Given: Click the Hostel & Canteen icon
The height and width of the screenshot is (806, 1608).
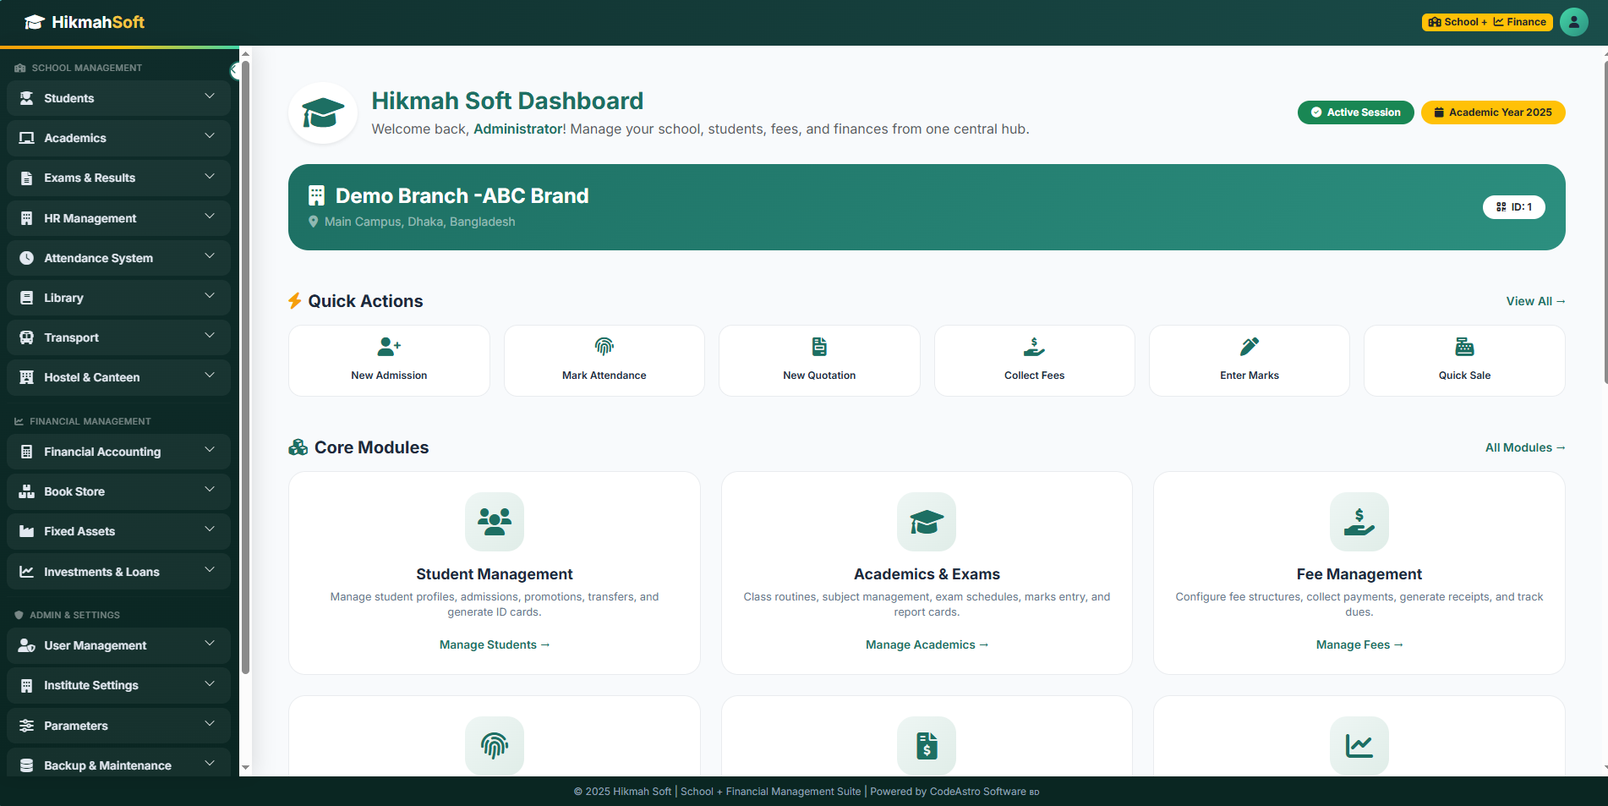Looking at the screenshot, I should (x=27, y=377).
